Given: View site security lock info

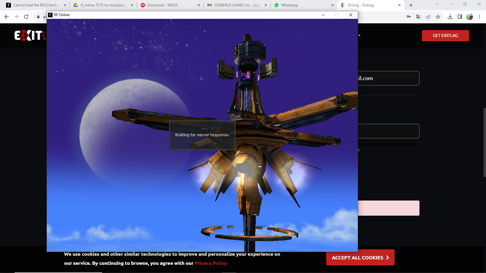Looking at the screenshot, I should coord(38,17).
